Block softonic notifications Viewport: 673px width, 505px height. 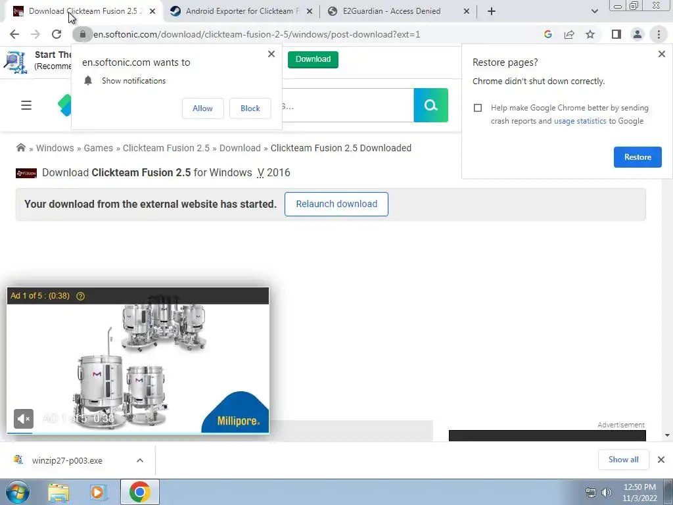(x=250, y=108)
